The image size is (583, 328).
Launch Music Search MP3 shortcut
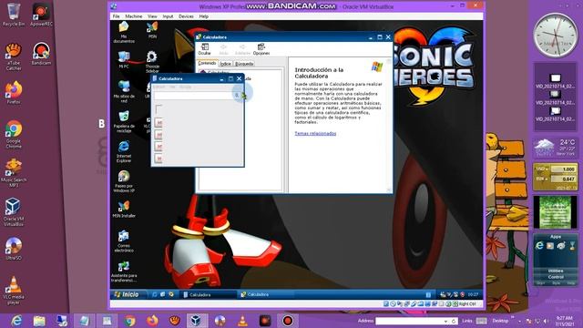(14, 173)
